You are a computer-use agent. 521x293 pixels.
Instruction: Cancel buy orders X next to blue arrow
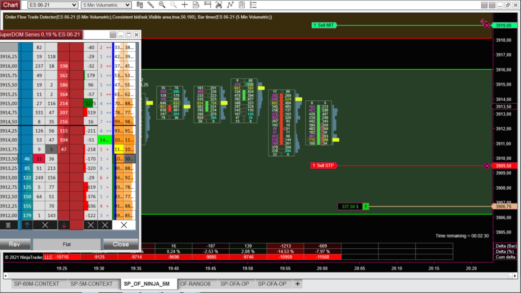[x=45, y=225]
